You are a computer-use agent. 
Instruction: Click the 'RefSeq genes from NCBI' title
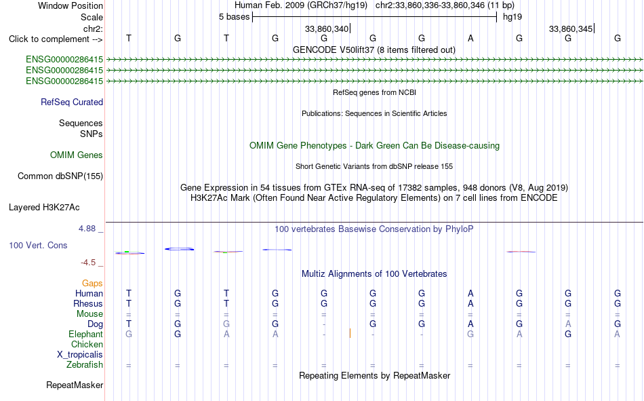[375, 92]
